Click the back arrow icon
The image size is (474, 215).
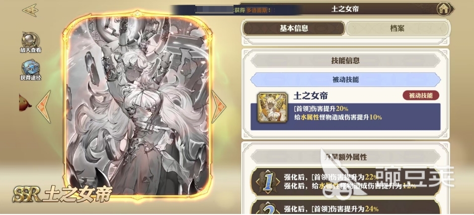[30, 10]
